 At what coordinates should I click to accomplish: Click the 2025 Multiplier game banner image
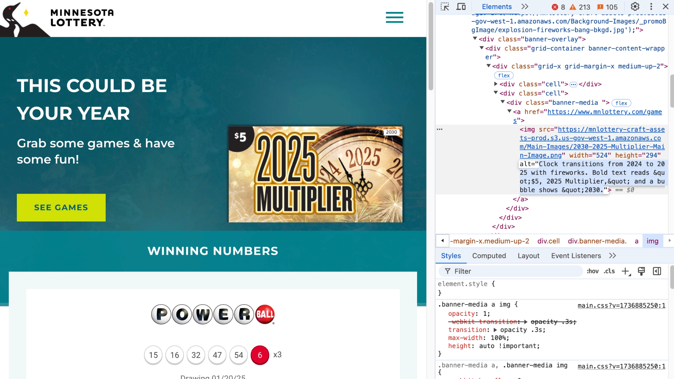316,174
